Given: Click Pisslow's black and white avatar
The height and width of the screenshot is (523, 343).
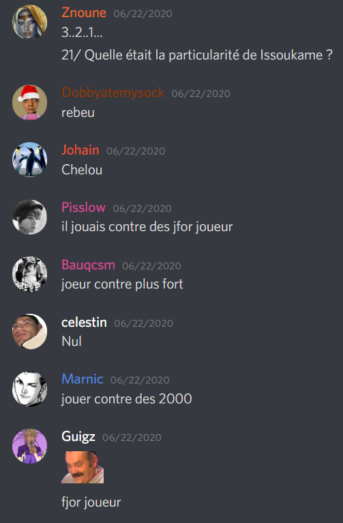Looking at the screenshot, I should [29, 217].
